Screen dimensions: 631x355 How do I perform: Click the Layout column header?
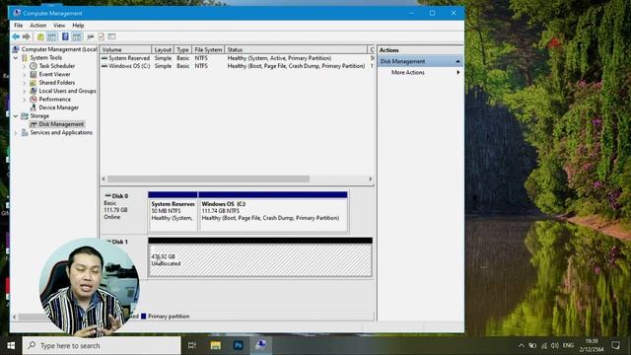[163, 50]
